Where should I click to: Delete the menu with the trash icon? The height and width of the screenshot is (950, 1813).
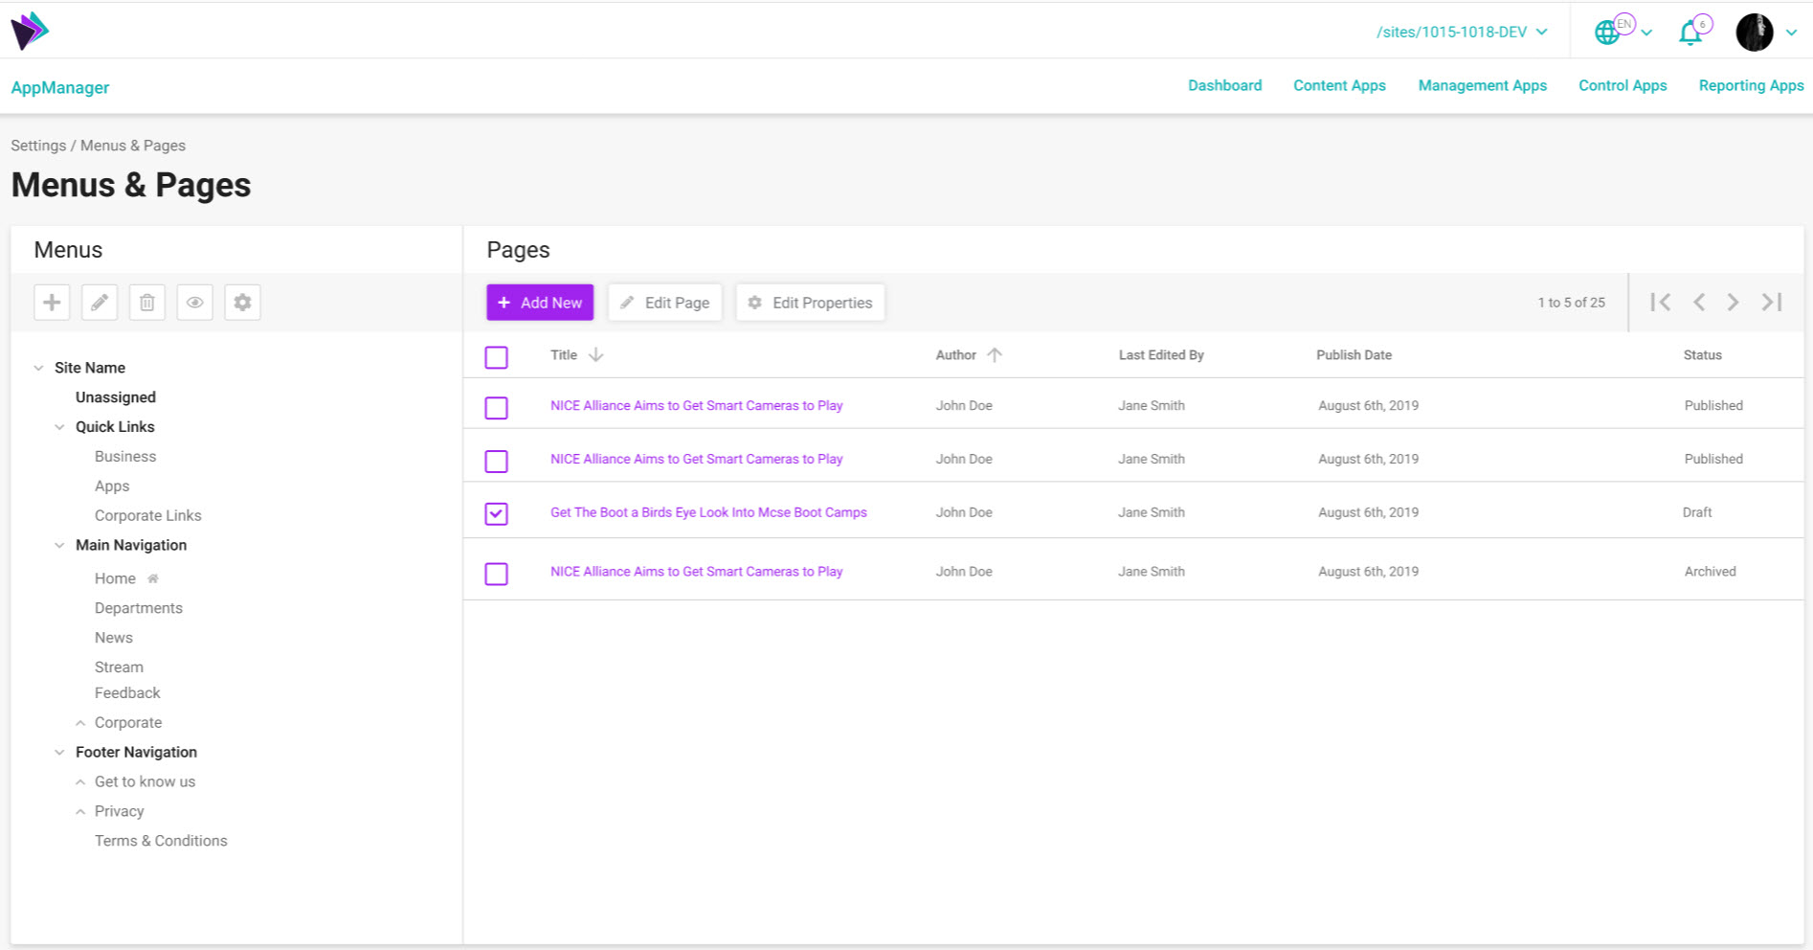pyautogui.click(x=147, y=303)
